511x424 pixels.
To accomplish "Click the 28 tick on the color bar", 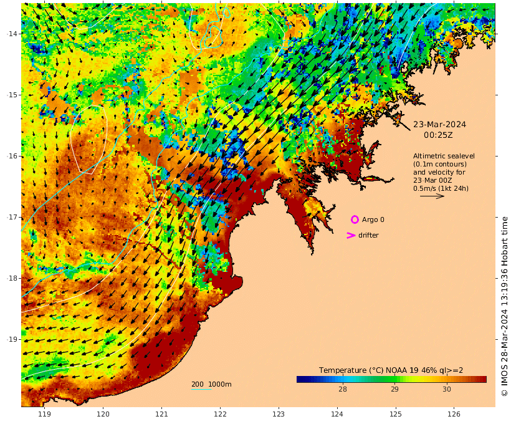I will [343, 389].
